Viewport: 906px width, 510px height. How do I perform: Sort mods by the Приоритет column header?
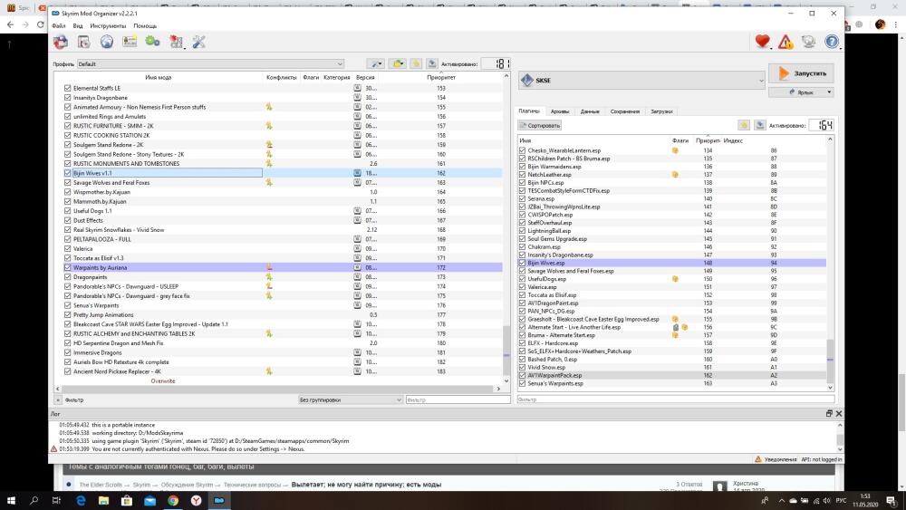441,77
